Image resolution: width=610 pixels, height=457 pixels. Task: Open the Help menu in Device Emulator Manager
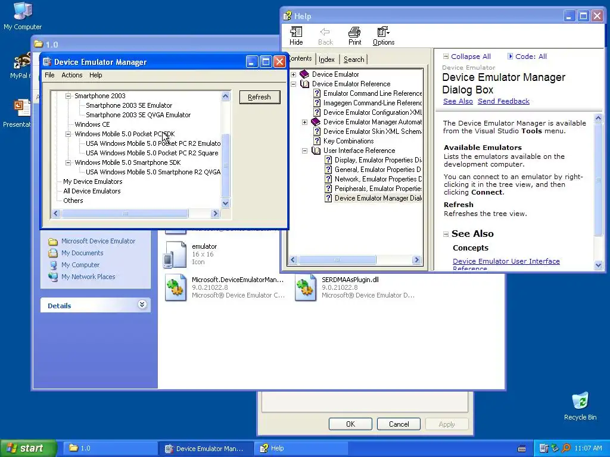(x=96, y=75)
